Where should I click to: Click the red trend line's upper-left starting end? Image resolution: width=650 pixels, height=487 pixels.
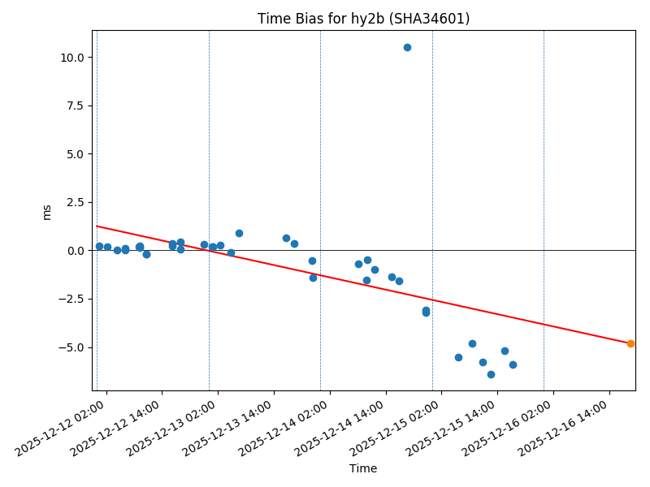pos(97,226)
